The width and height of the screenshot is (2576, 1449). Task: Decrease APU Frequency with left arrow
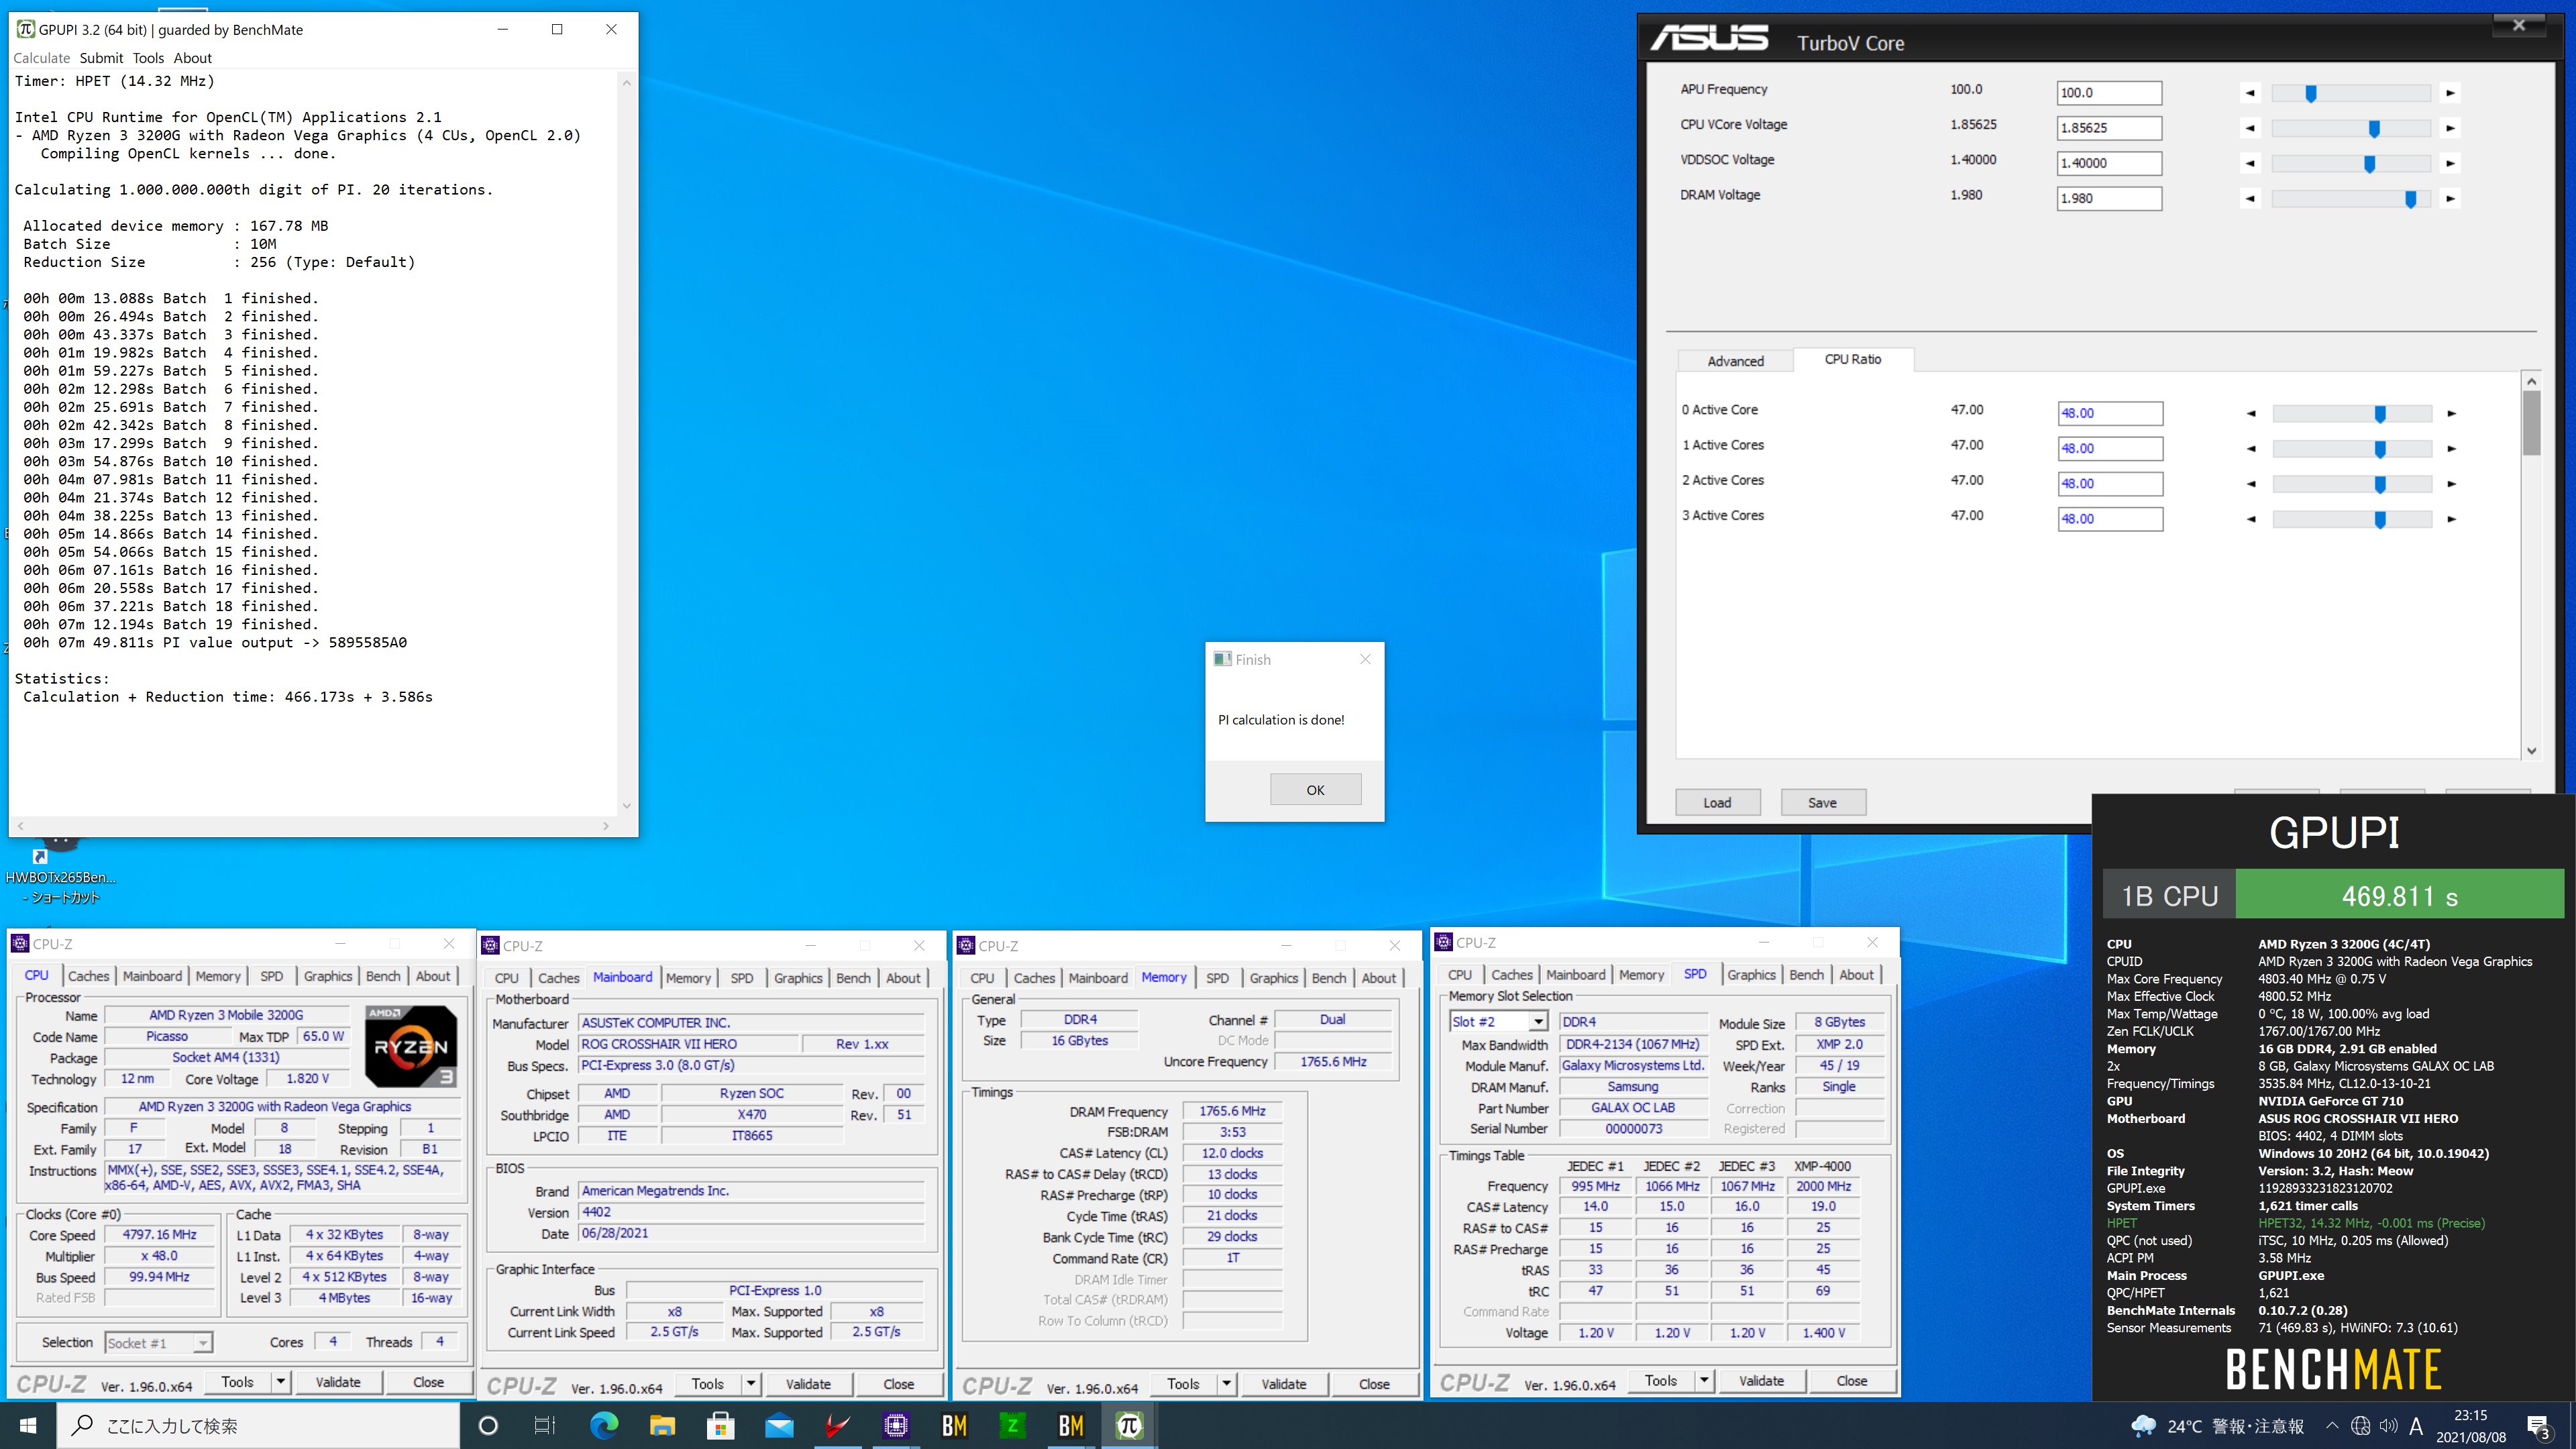click(2250, 93)
